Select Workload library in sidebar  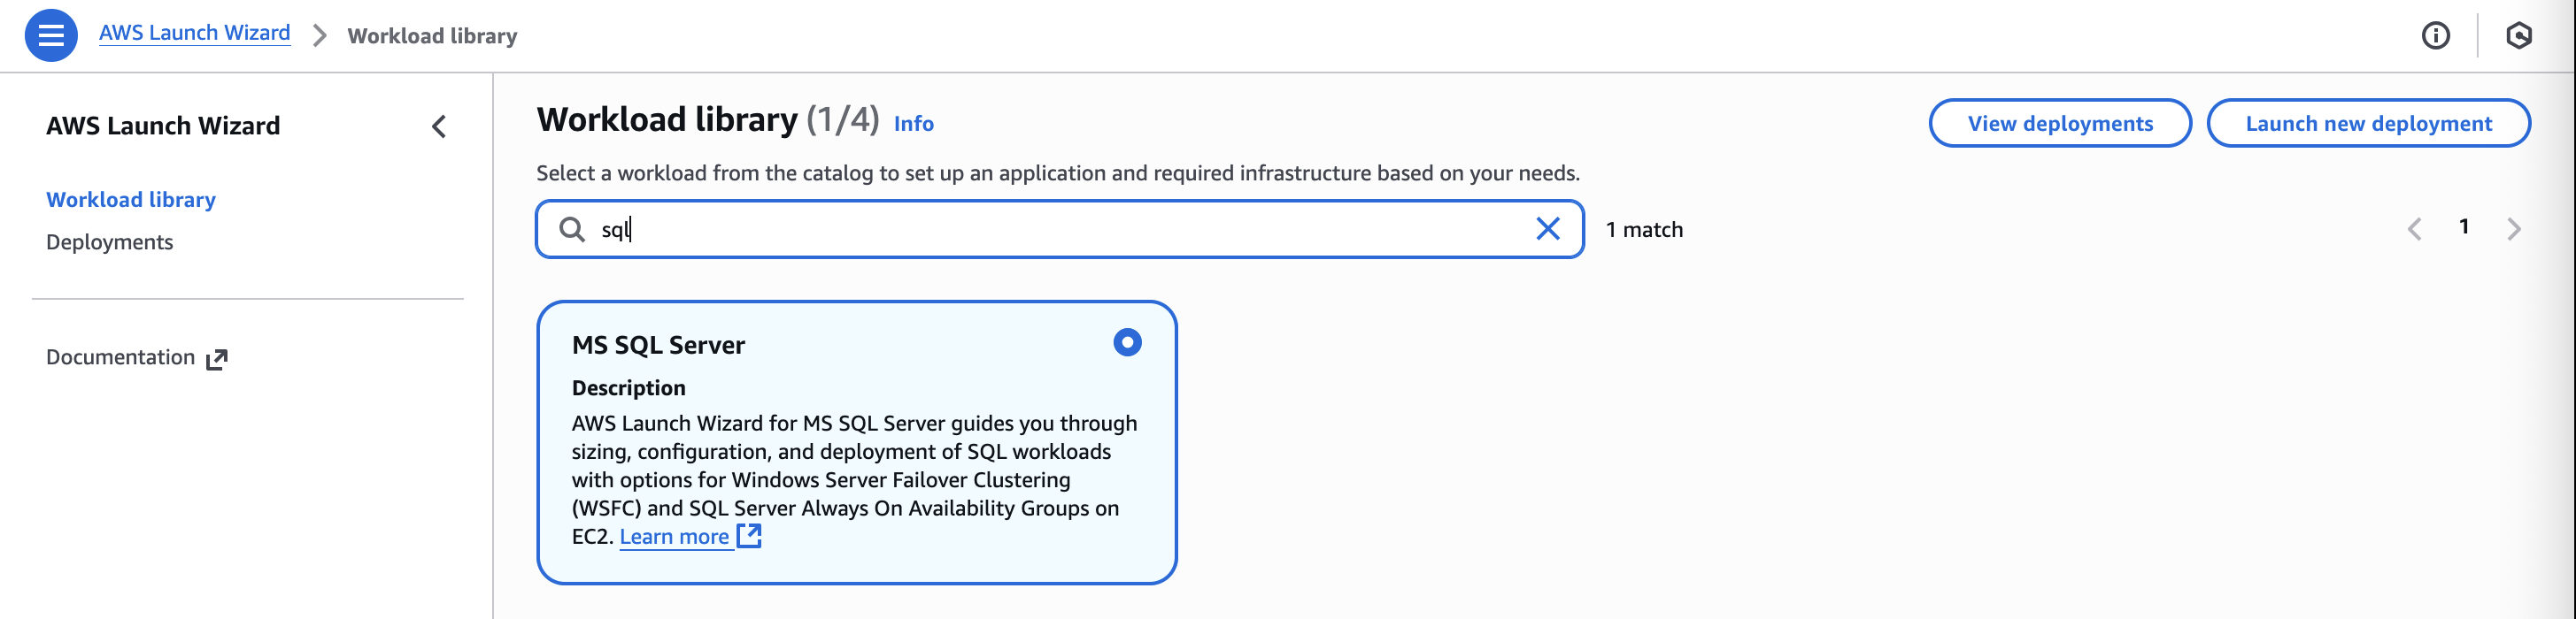click(x=131, y=200)
